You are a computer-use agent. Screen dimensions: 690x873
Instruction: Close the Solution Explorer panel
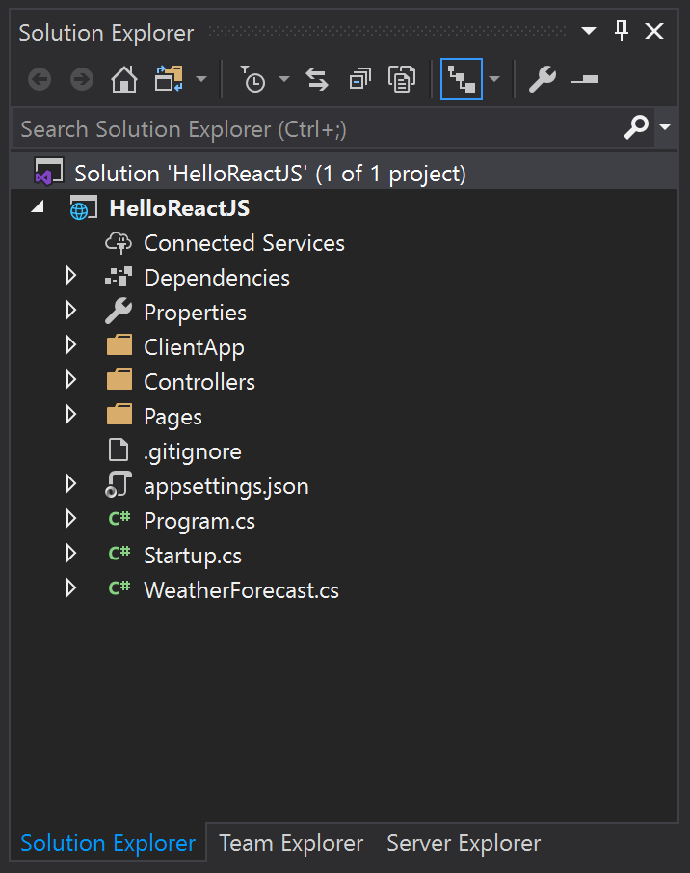point(654,31)
